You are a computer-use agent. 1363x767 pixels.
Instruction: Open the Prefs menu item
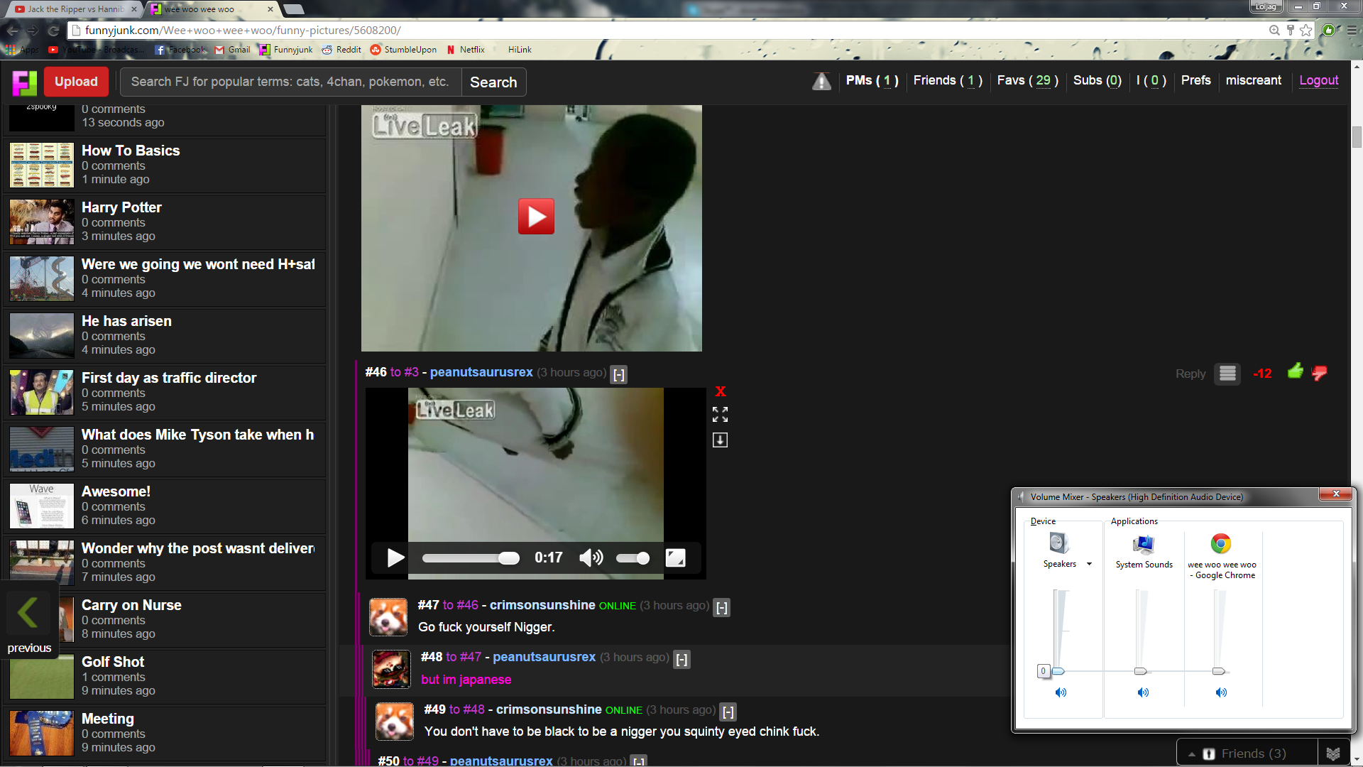pyautogui.click(x=1195, y=81)
